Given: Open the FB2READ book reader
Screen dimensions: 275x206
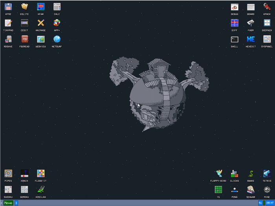Looking at the screenshot, I should click(25, 40).
